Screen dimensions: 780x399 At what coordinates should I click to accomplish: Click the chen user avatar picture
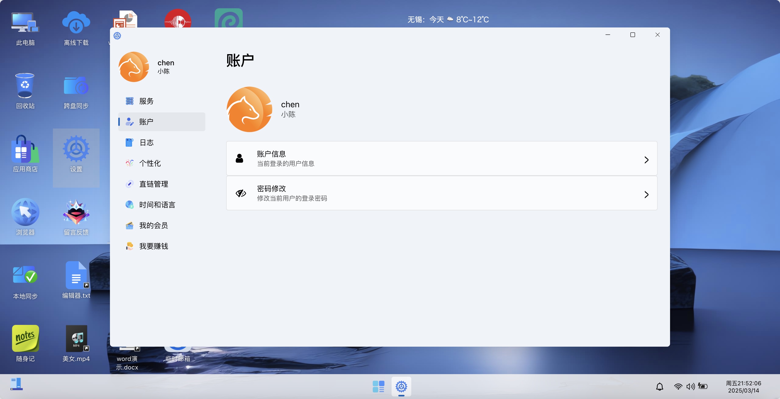pos(249,109)
